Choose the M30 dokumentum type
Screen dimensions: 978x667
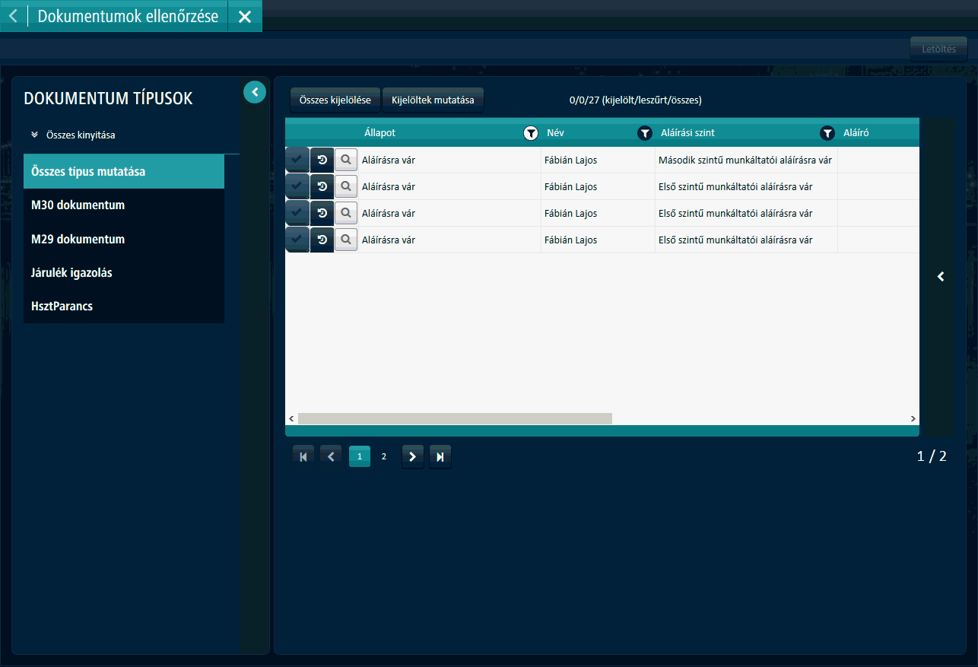pyautogui.click(x=124, y=205)
